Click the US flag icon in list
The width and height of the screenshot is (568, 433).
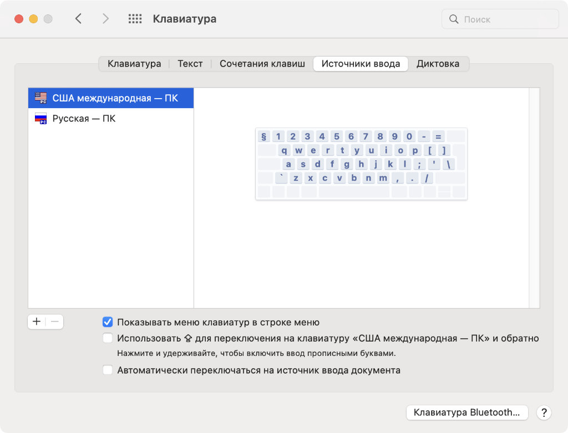coord(40,98)
